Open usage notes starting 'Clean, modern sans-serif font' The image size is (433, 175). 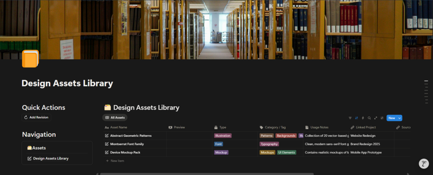[327, 144]
